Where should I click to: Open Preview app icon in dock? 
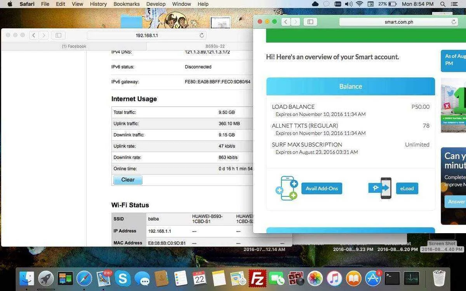coord(238,279)
